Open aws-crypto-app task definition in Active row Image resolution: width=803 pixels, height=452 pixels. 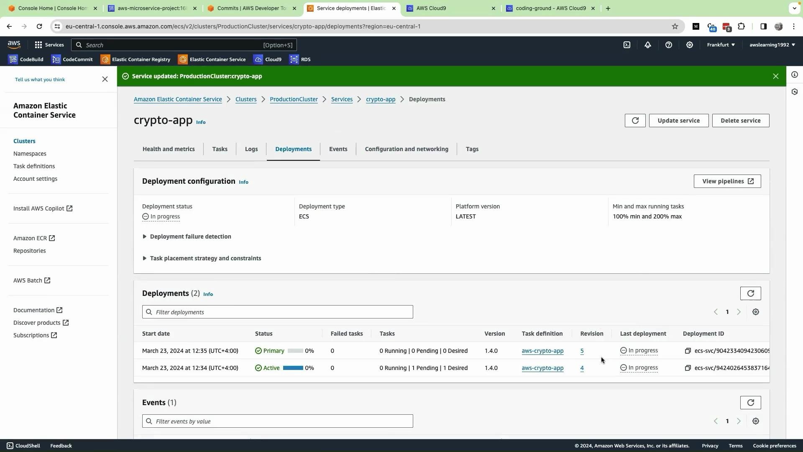(542, 368)
